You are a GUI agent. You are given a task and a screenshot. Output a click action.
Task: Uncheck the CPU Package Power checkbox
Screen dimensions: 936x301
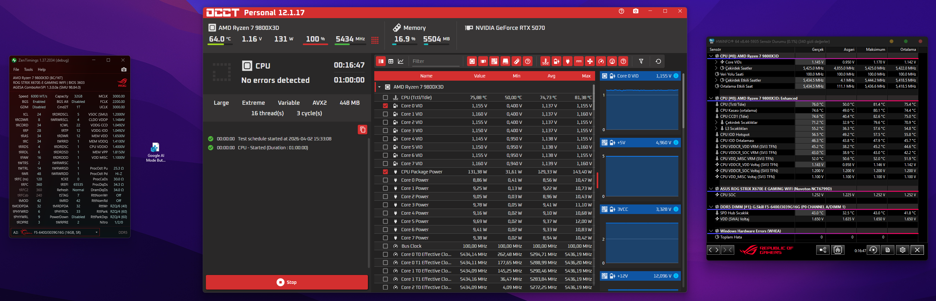point(385,172)
